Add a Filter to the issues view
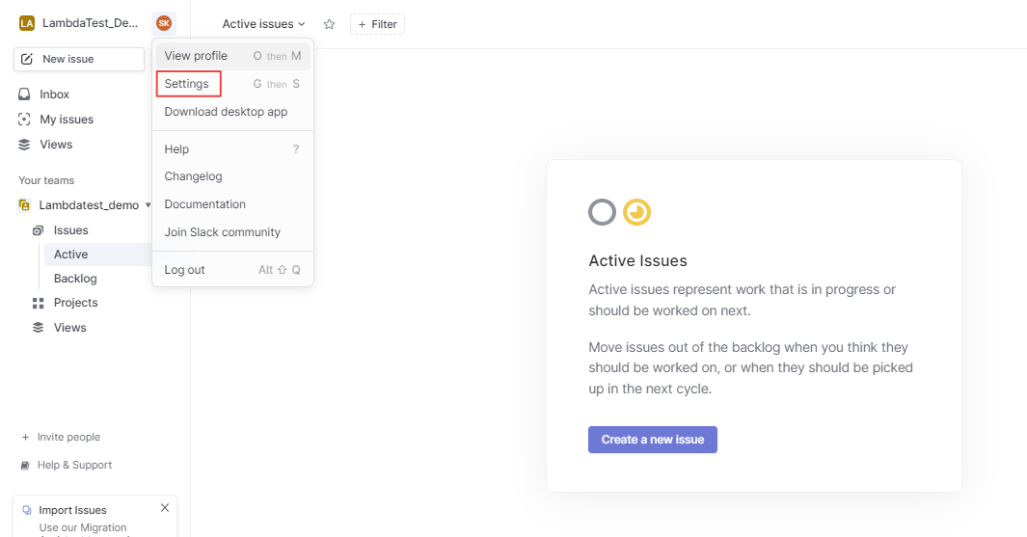Viewport: 1027px width, 537px height. pyautogui.click(x=377, y=24)
